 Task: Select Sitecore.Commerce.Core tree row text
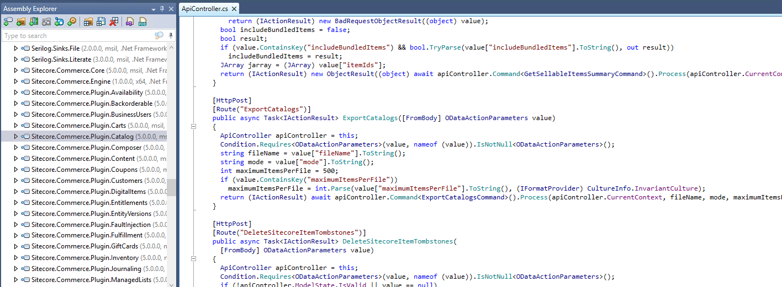point(68,71)
